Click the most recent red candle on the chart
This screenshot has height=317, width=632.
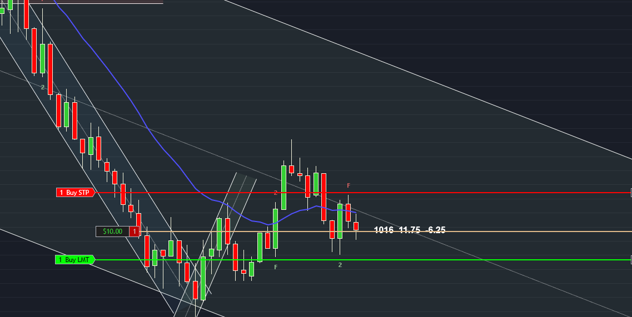[x=356, y=226]
